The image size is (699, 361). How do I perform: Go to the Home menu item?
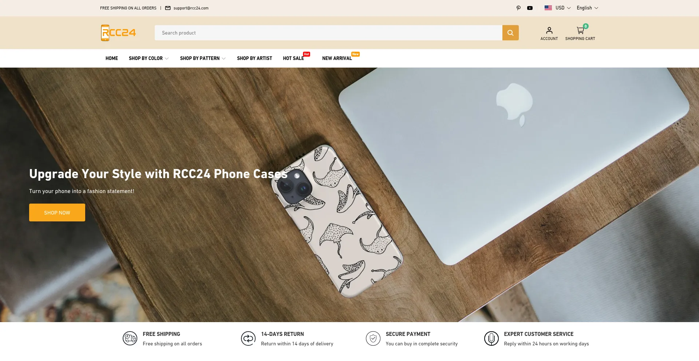[112, 58]
